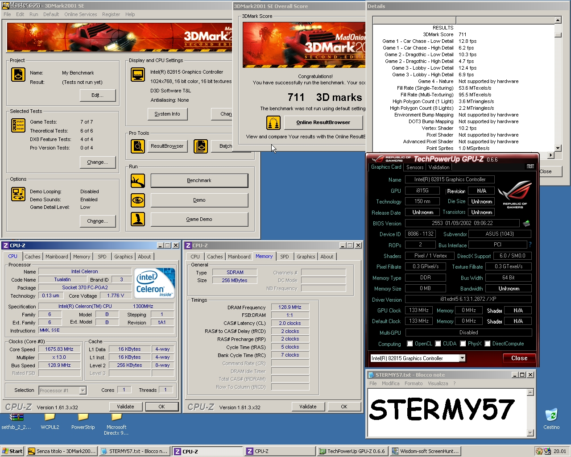Click the WCPUL2 desktop folder icon
This screenshot has height=457, width=571.
pos(50,417)
